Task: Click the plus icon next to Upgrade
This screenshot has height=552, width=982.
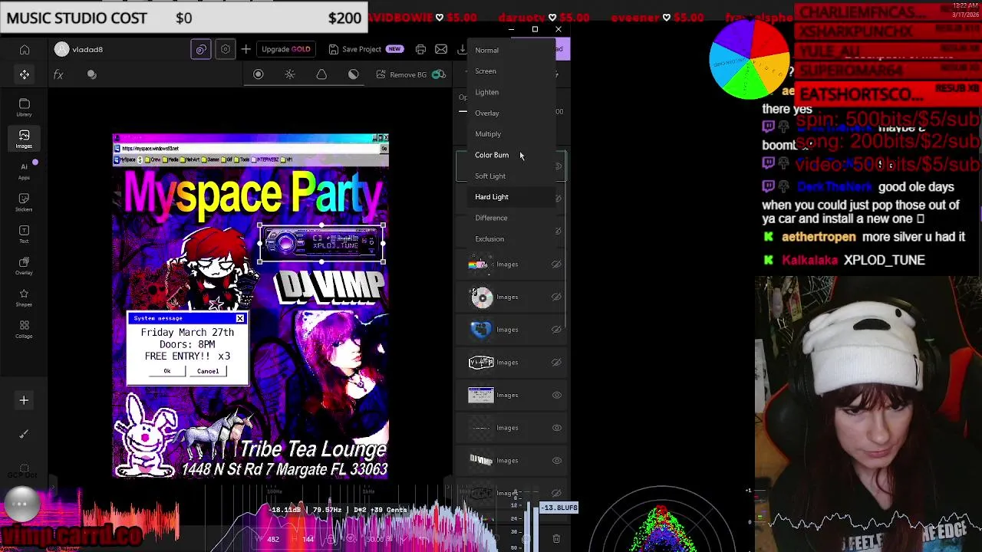Action: point(245,49)
